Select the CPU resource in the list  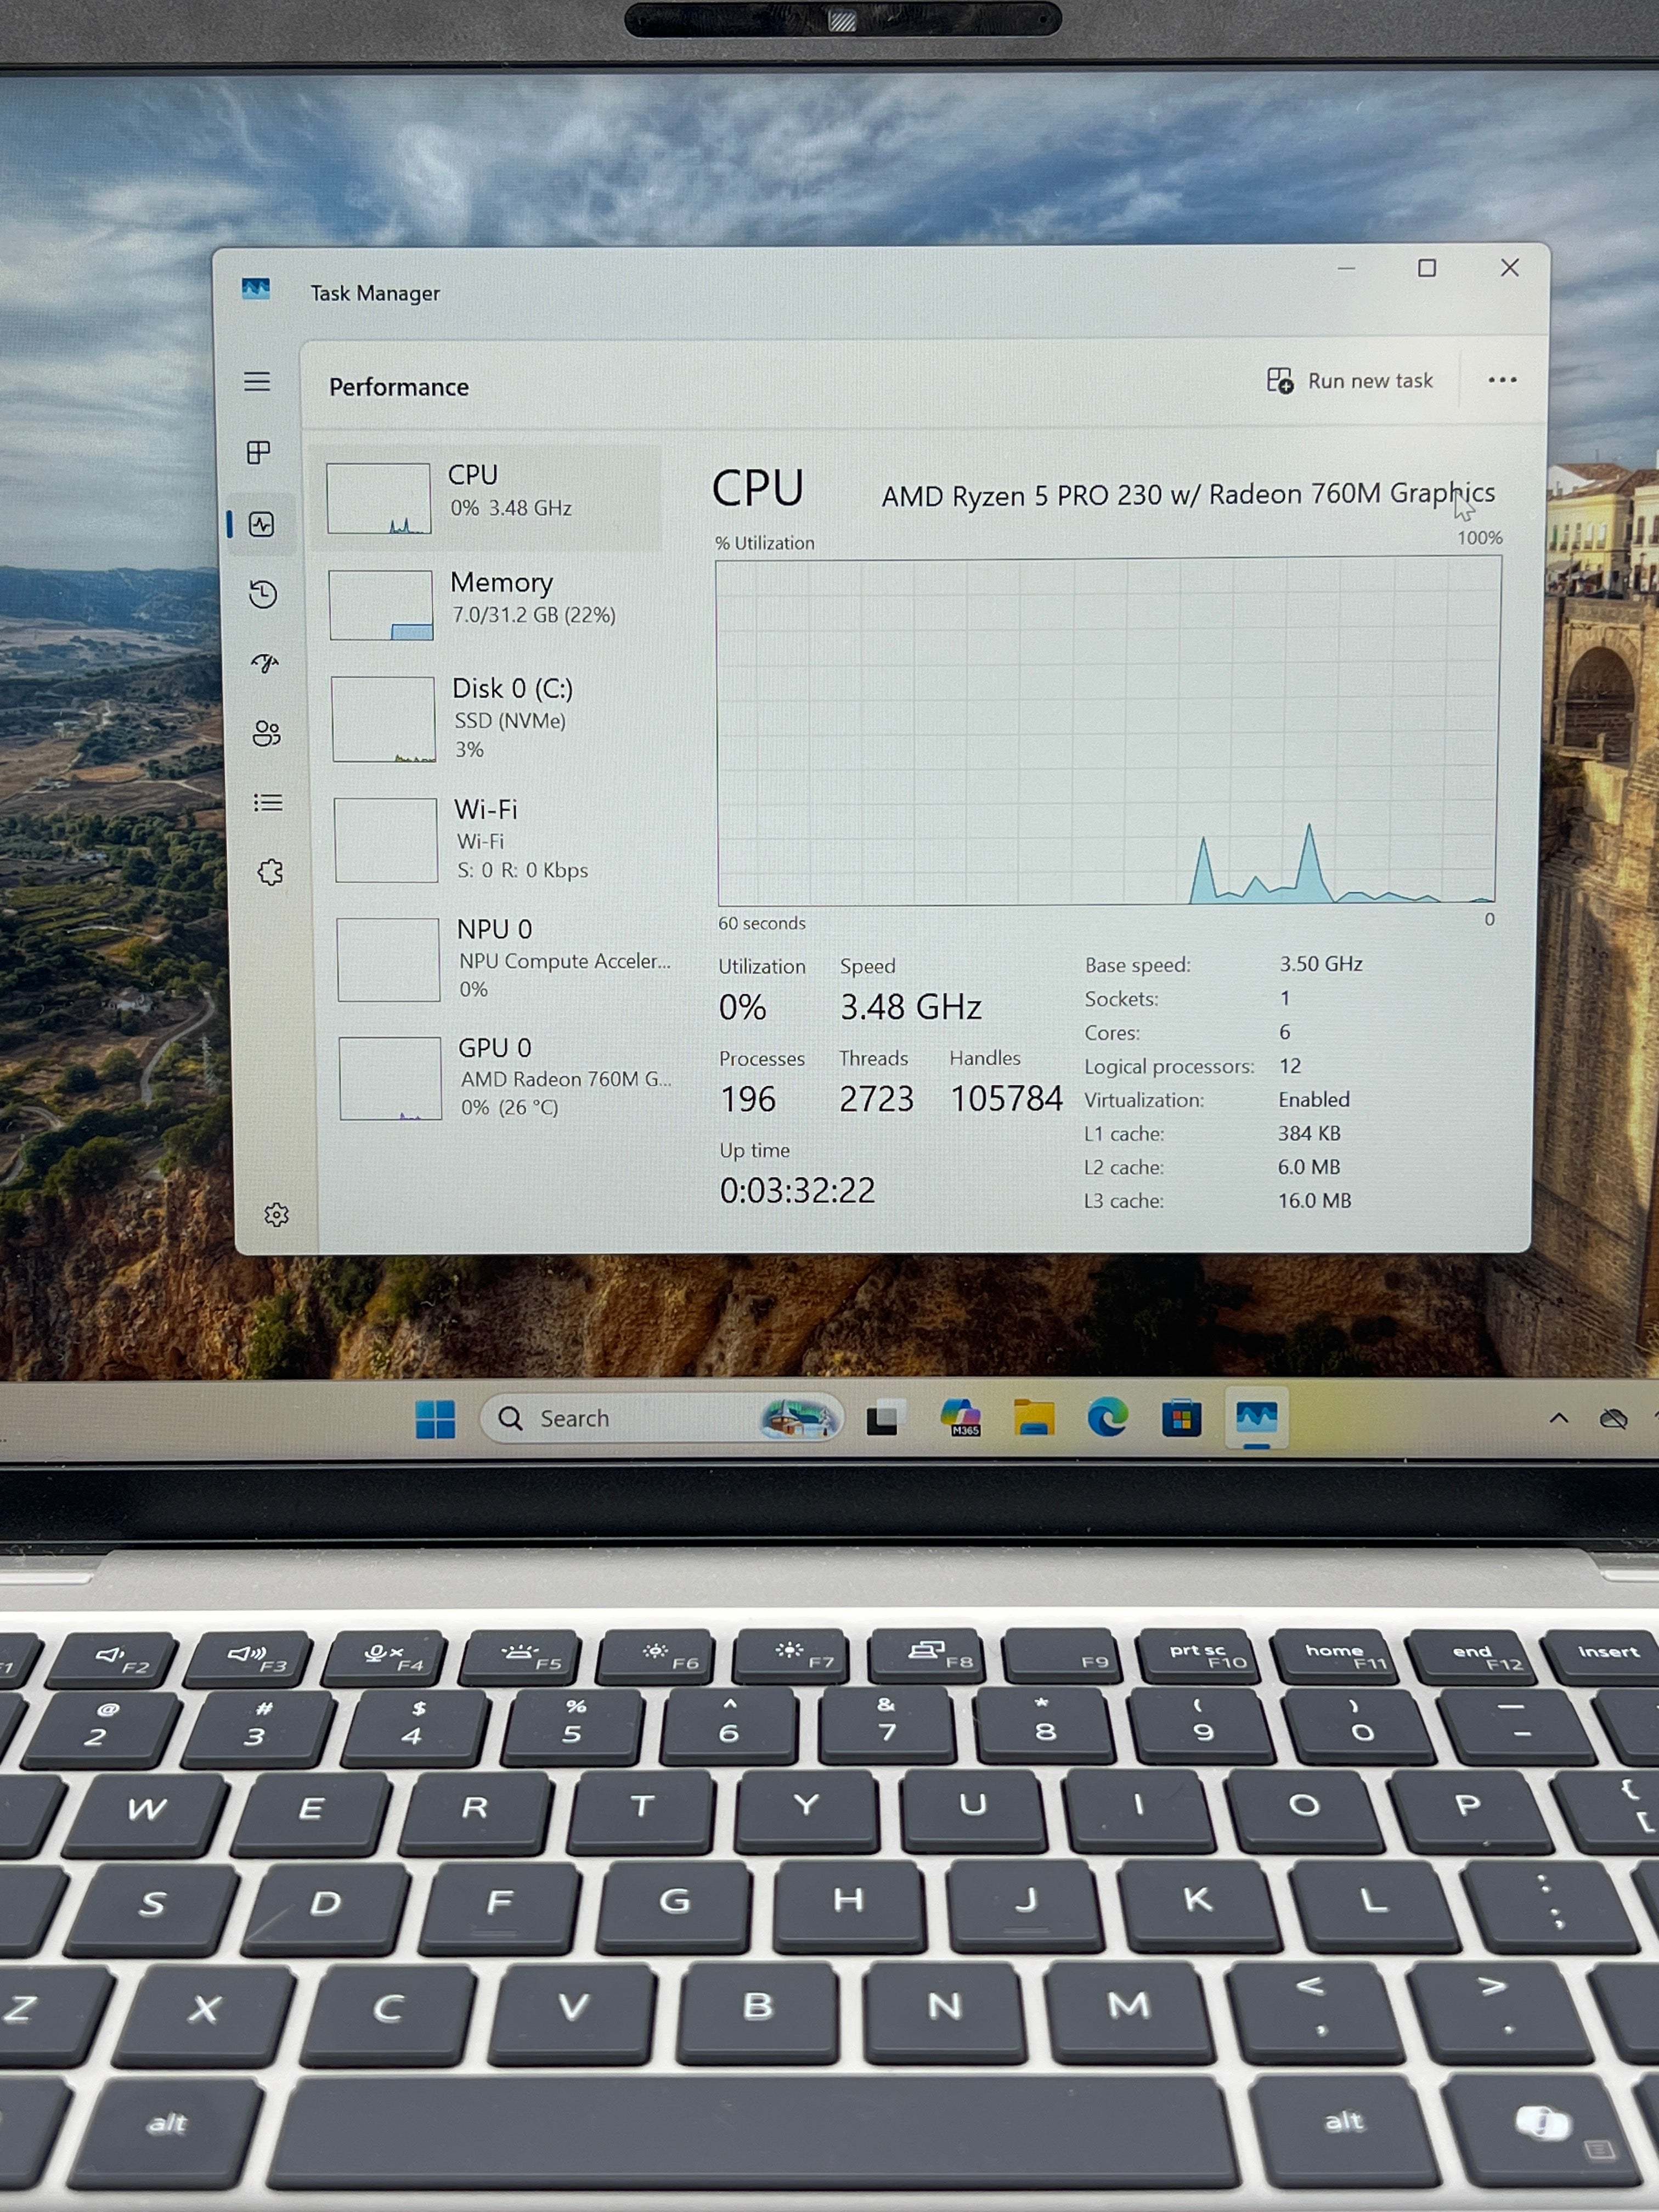(x=488, y=498)
